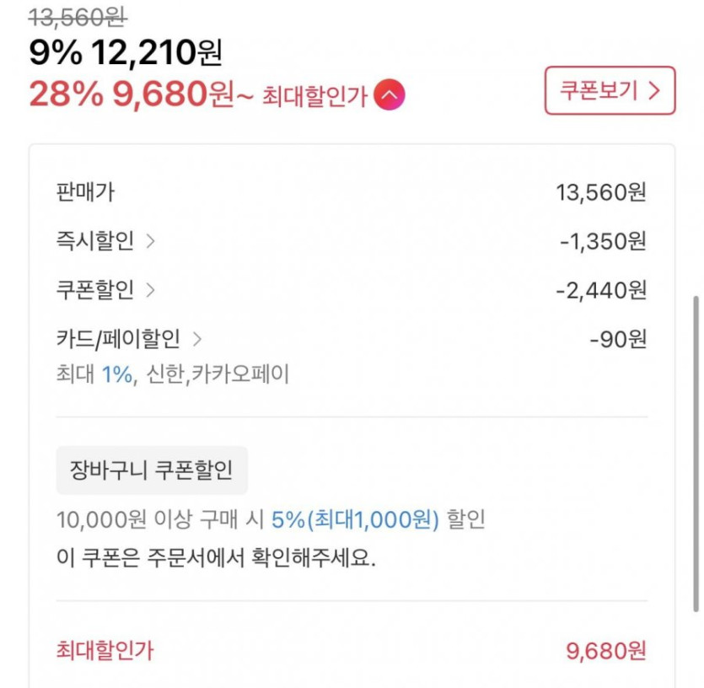The image size is (704, 688).
Task: Click the 판매가 row label
Action: click(85, 192)
